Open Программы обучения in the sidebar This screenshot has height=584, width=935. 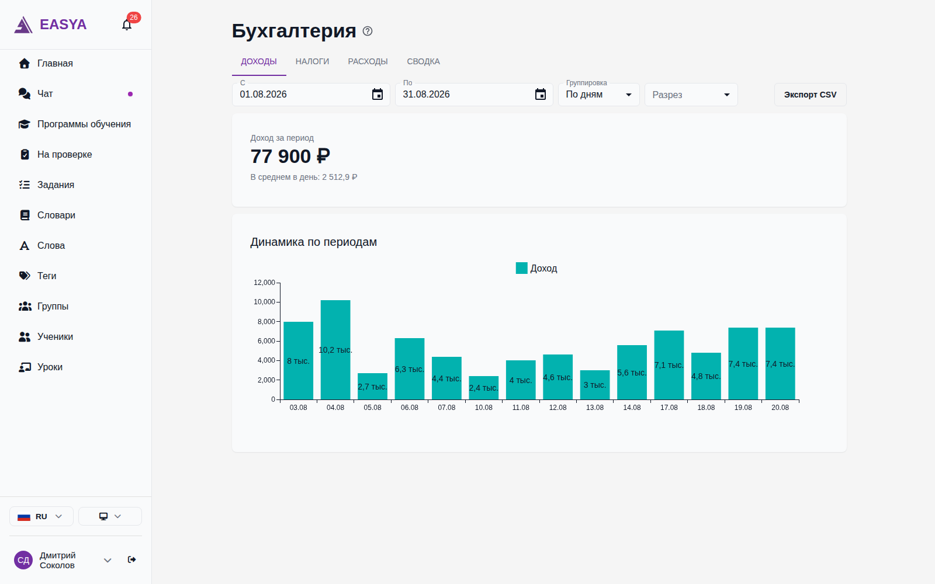tap(75, 124)
